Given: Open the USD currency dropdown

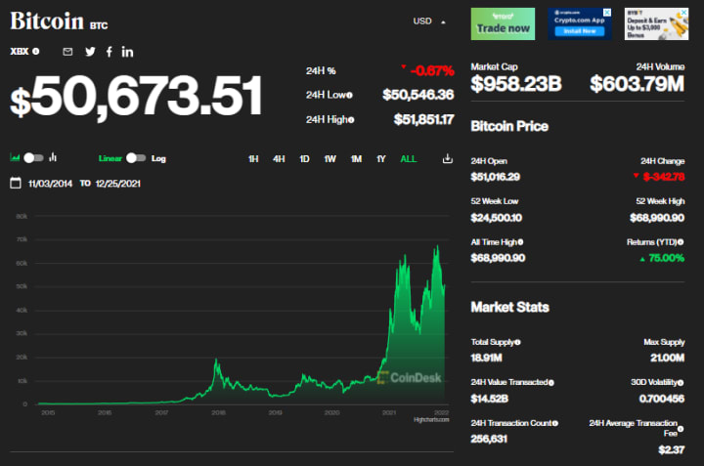Looking at the screenshot, I should pyautogui.click(x=429, y=21).
